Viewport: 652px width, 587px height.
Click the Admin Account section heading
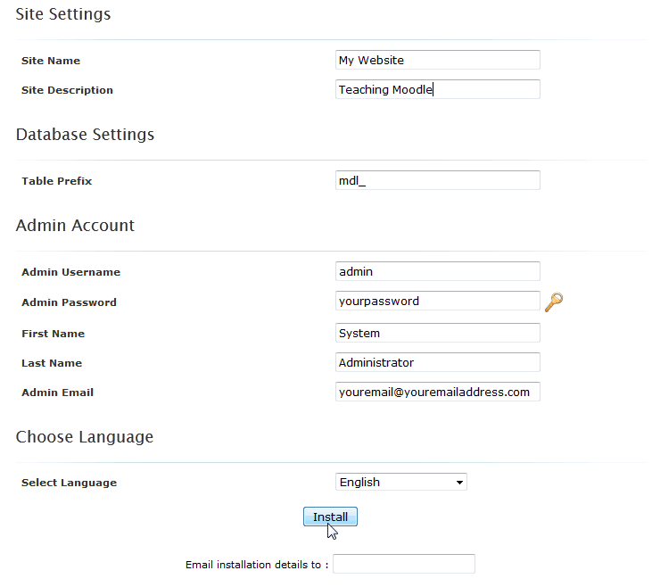[x=75, y=226]
